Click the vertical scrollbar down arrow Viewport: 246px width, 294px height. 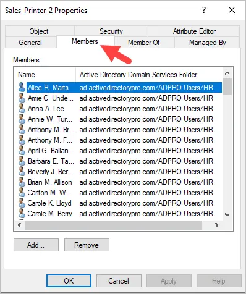(x=227, y=215)
